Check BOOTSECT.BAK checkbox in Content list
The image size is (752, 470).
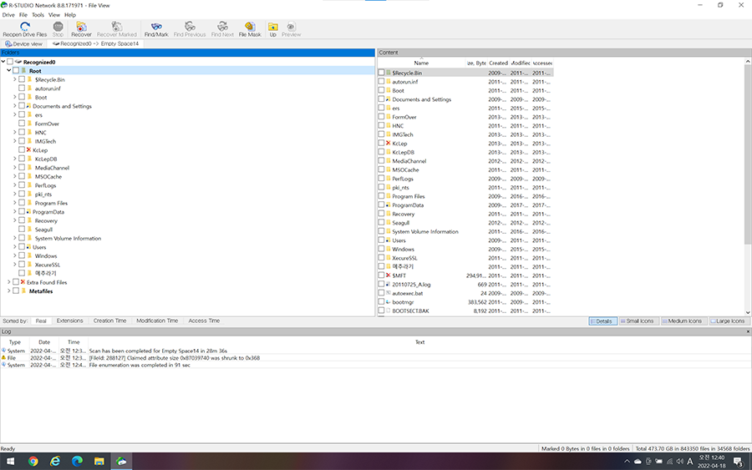[x=381, y=311]
